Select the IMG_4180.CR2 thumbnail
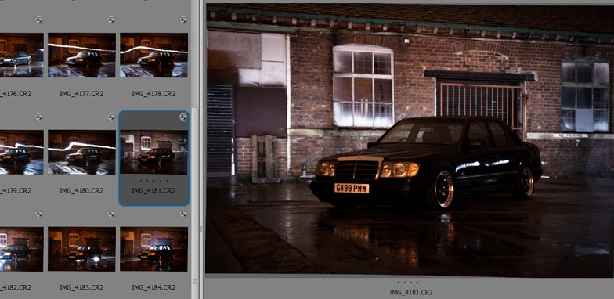 pyautogui.click(x=81, y=152)
